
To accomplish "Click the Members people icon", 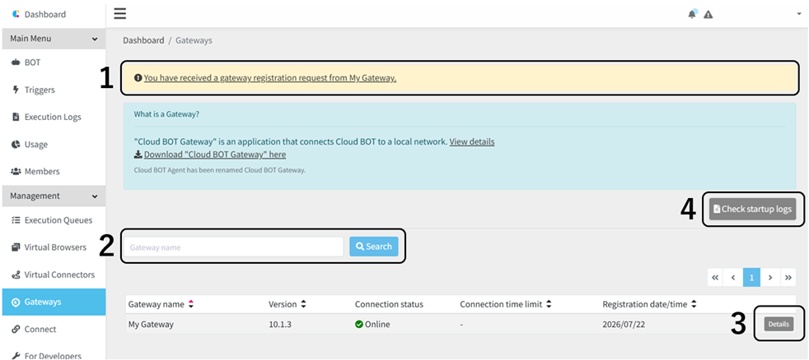I will point(16,172).
